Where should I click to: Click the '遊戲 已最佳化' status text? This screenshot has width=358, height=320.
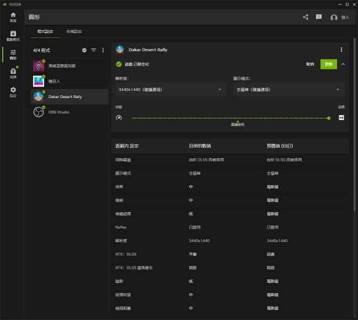tap(136, 64)
